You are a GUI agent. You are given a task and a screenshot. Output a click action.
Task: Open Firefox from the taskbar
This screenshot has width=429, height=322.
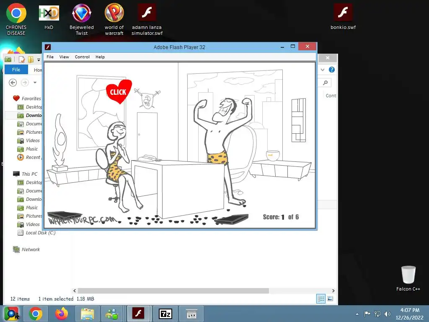click(61, 314)
